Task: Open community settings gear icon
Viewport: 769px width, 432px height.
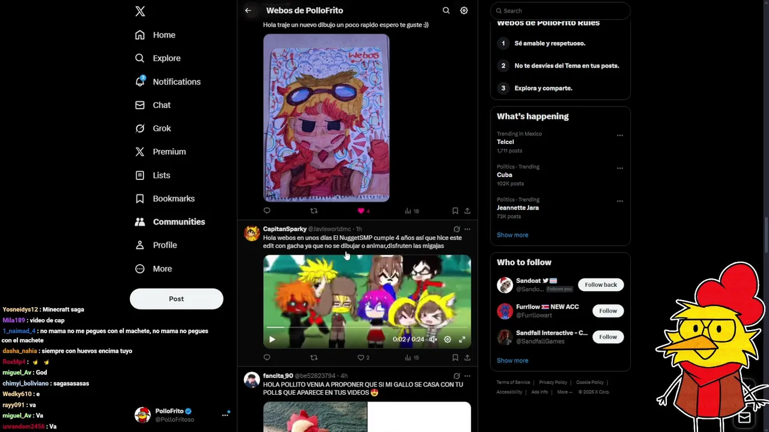Action: point(464,10)
